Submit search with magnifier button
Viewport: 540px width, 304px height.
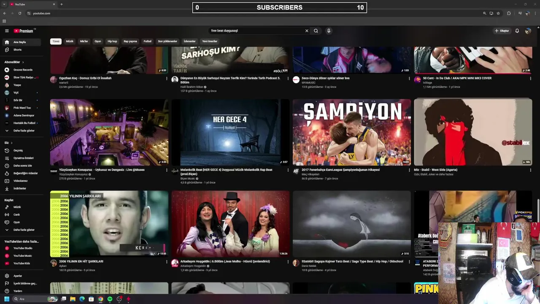coord(316,31)
